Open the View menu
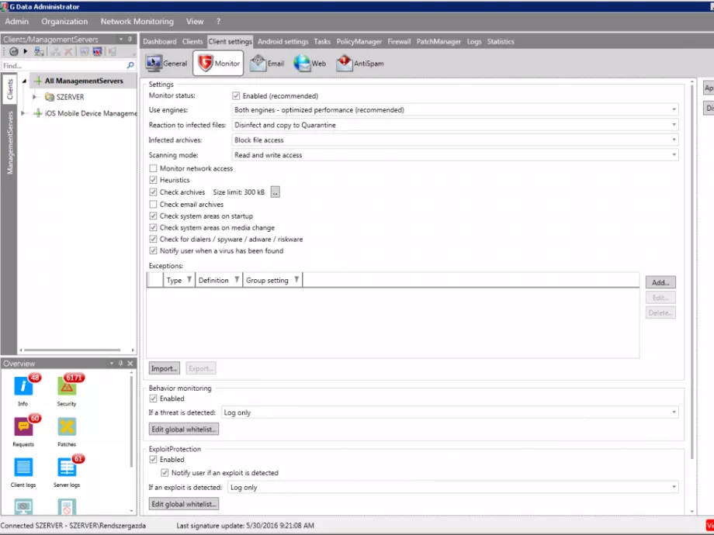 (x=195, y=22)
